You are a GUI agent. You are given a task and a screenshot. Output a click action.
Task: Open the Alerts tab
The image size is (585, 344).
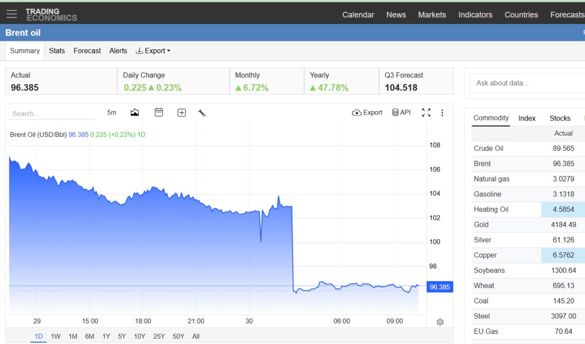(118, 51)
